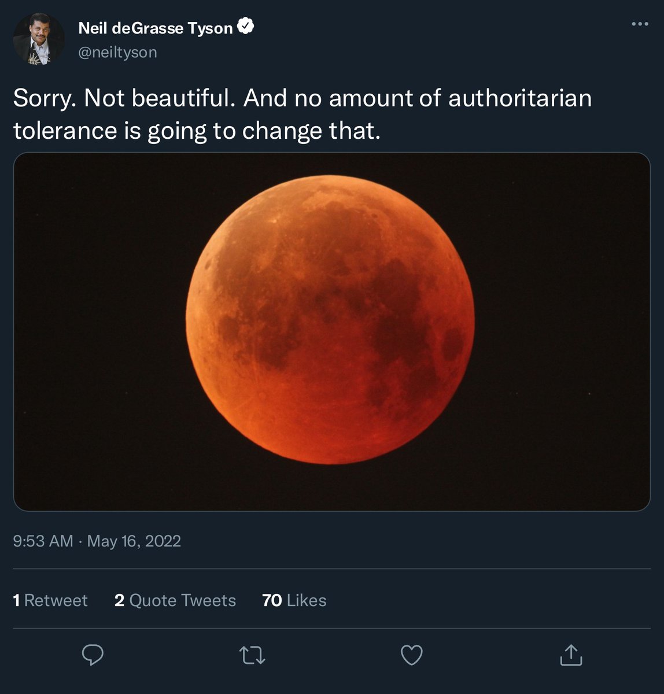Screen dimensions: 664x694
Task: Open the @neiltyson handle link
Action: pos(117,52)
